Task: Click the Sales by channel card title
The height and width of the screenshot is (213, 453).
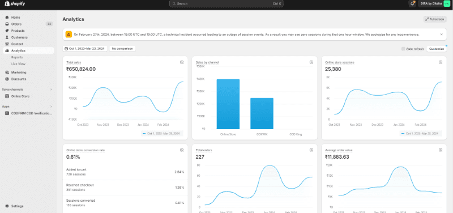Action: (207, 62)
